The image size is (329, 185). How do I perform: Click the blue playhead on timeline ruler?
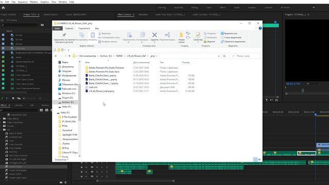(x=315, y=114)
